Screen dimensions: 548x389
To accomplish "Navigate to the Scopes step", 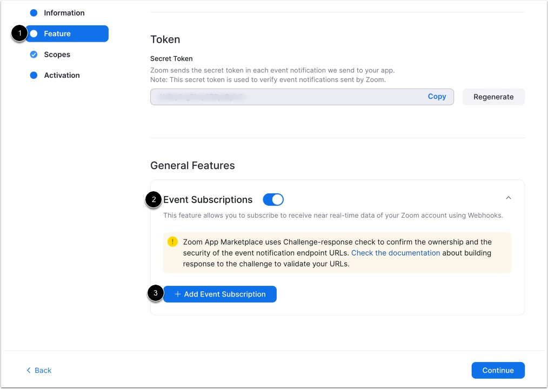I will click(x=57, y=54).
